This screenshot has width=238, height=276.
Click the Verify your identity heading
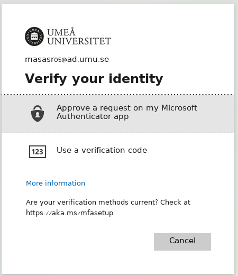[x=94, y=79]
